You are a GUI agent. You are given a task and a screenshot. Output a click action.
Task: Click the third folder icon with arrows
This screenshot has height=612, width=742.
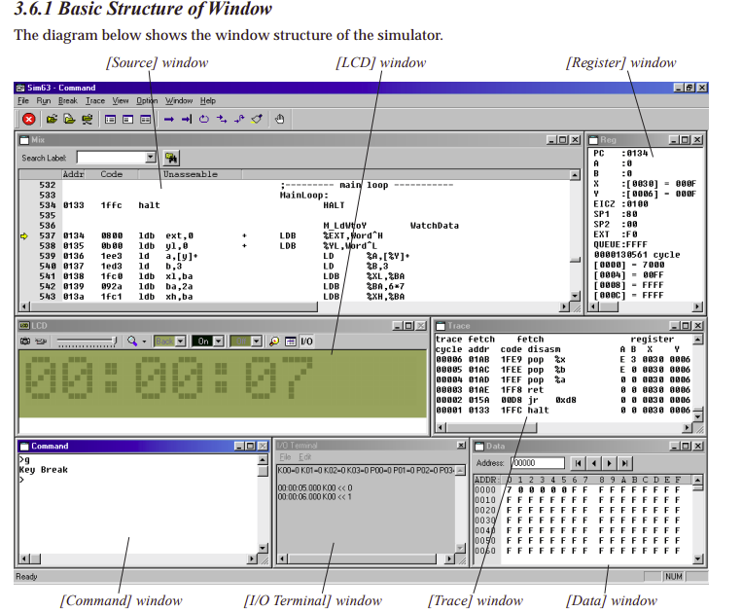click(x=88, y=120)
